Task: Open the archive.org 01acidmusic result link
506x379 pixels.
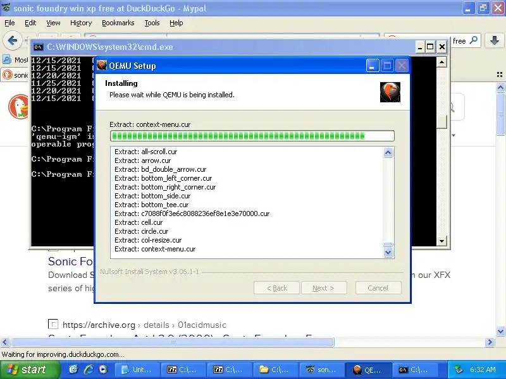Action: 144,325
